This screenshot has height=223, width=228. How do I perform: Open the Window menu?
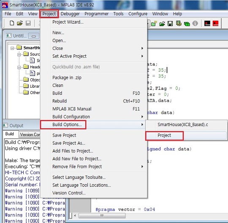[160, 14]
